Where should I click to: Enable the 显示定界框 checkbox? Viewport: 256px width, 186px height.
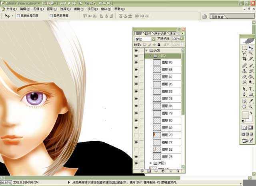(51, 16)
